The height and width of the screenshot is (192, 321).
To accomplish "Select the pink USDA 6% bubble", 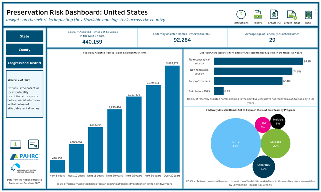I will click(x=263, y=125).
